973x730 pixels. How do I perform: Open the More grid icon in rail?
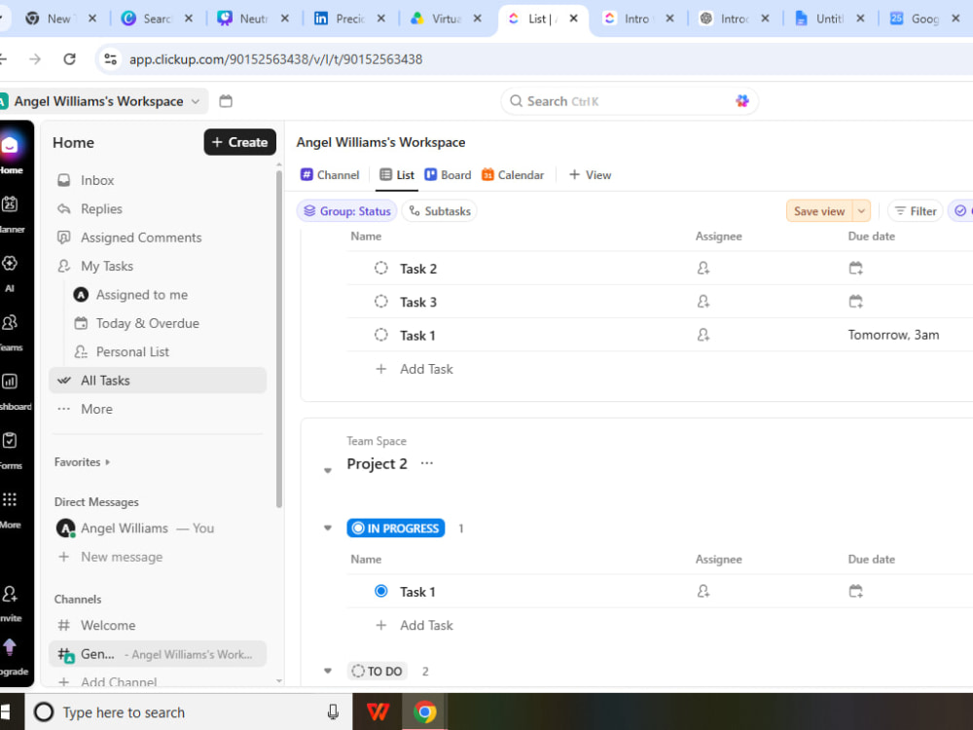(x=10, y=499)
